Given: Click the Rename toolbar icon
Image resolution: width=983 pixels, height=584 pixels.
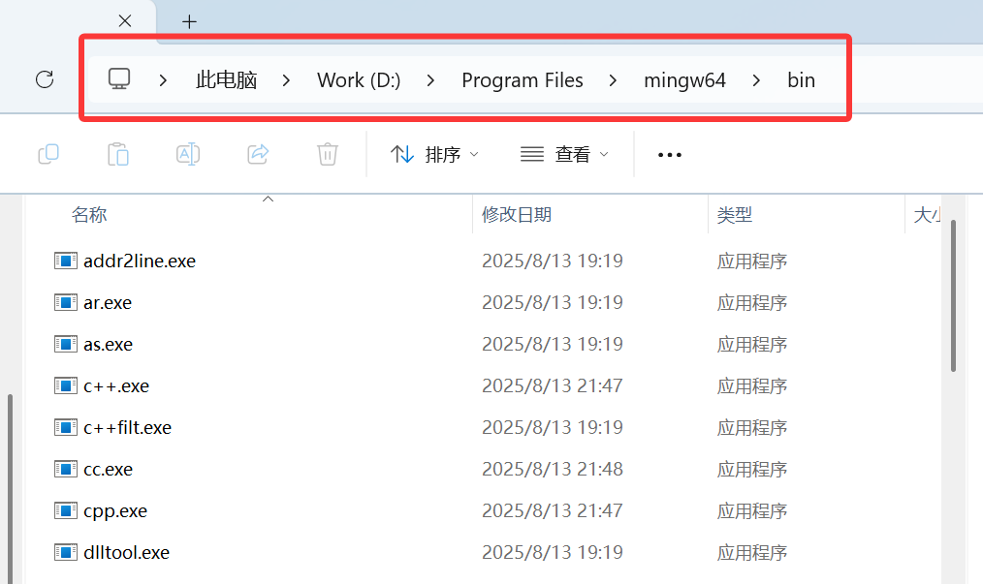Looking at the screenshot, I should 188,154.
